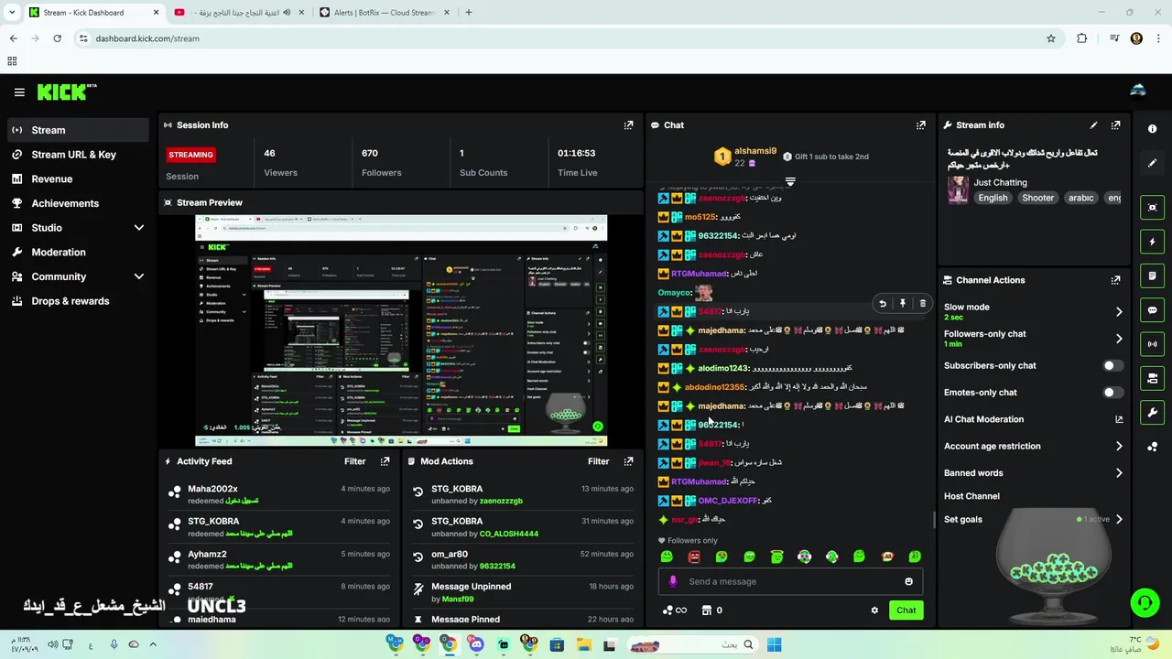Toggle the stream preview rail icon

(1152, 208)
